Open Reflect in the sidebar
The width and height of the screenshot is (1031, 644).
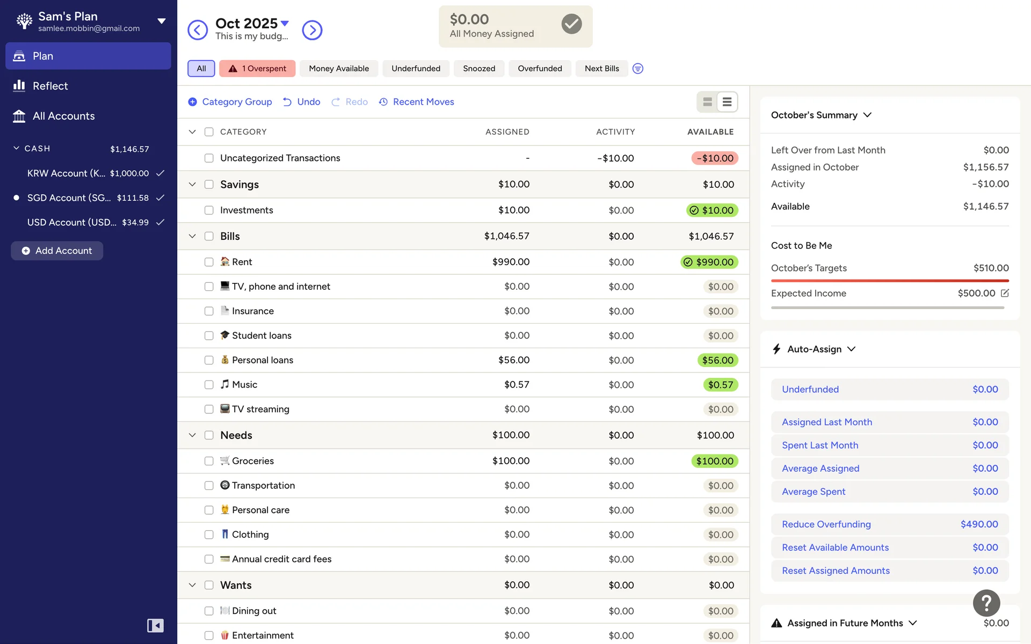pos(50,86)
